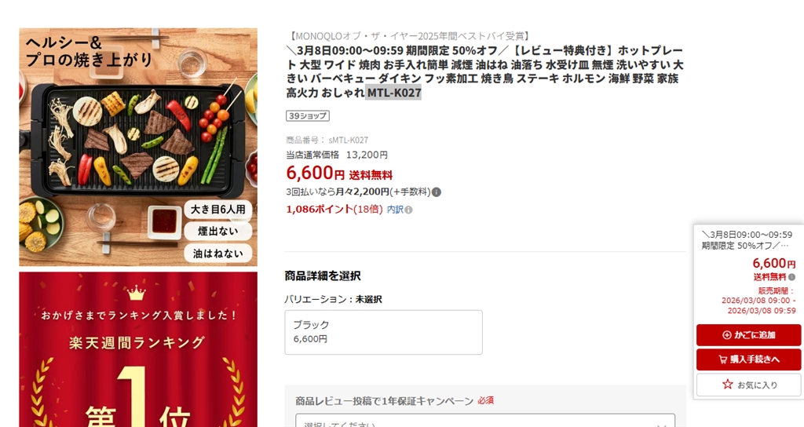The image size is (804, 427).
Task: Select the ブラック variation option
Action: [383, 332]
